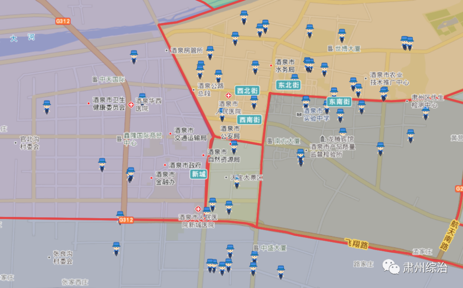Viewport: 463px width, 288px height.
Task: Click the building icon of 中盛大厦
Action: tap(256, 248)
